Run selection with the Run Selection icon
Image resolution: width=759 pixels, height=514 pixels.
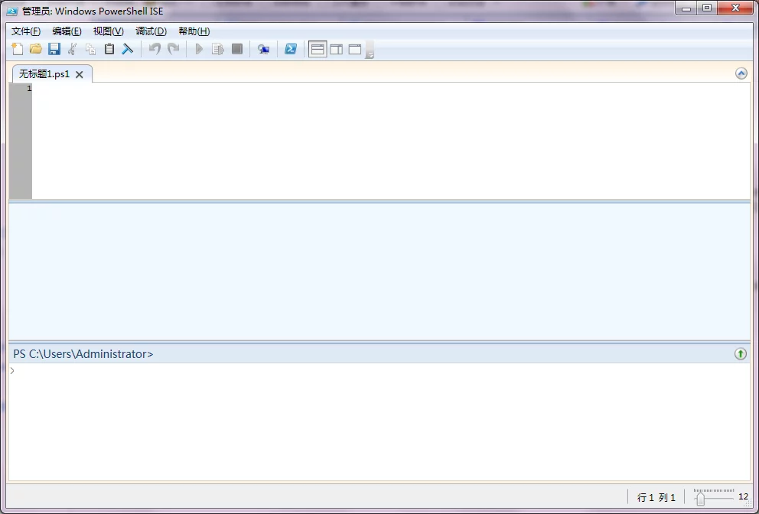tap(218, 49)
